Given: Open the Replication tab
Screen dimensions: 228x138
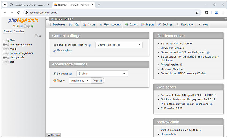Looking at the screenshot, I should (x=185, y=24).
